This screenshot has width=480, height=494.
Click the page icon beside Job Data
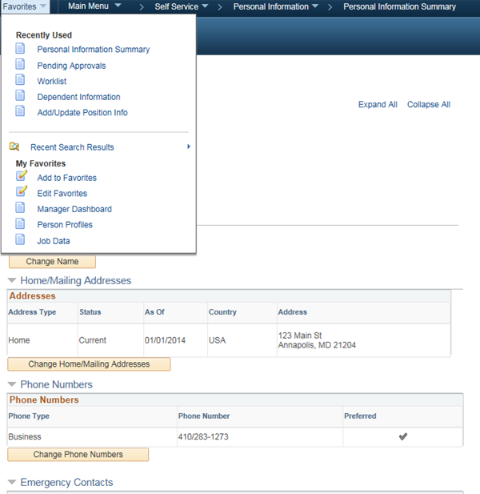[x=20, y=239]
